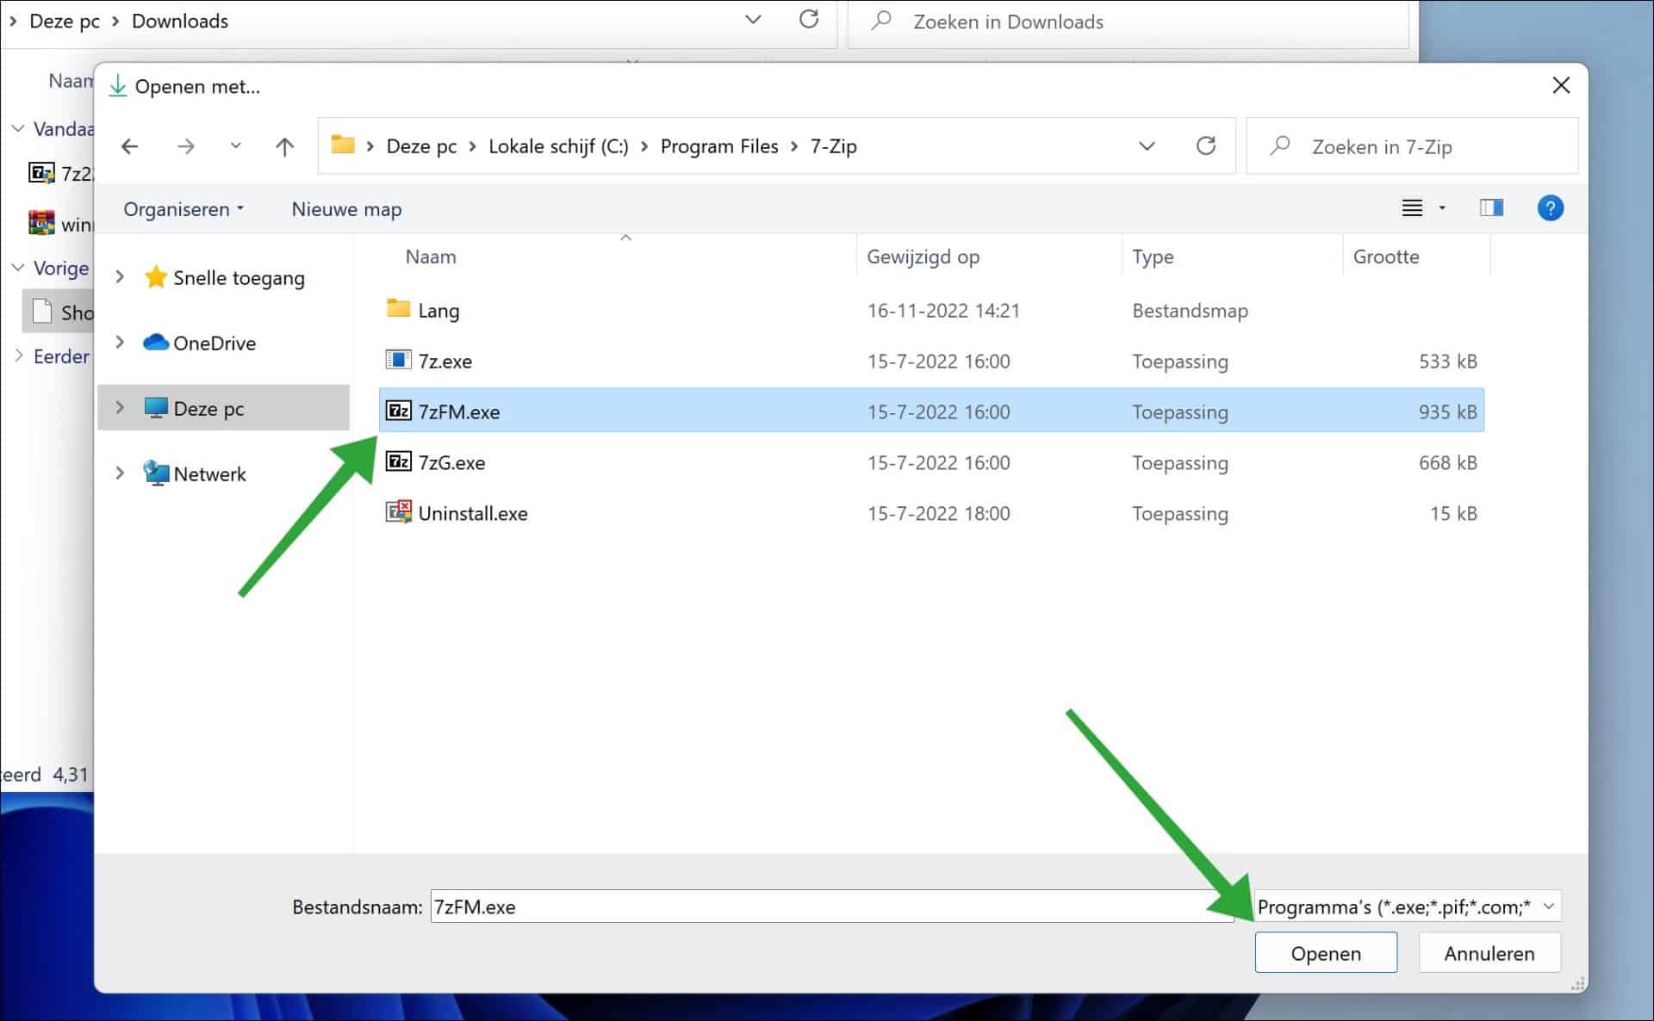Image resolution: width=1654 pixels, height=1021 pixels.
Task: Navigate up one folder level arrow
Action: point(284,145)
